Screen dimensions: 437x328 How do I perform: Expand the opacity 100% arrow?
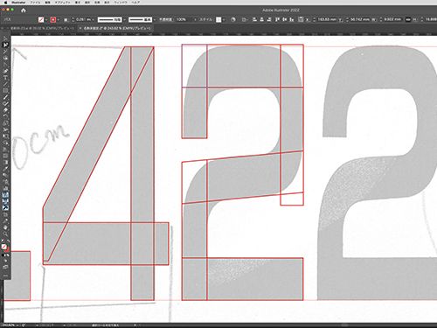click(195, 19)
